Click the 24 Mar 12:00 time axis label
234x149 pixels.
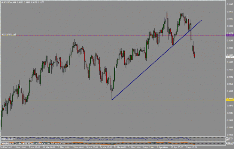(106, 148)
